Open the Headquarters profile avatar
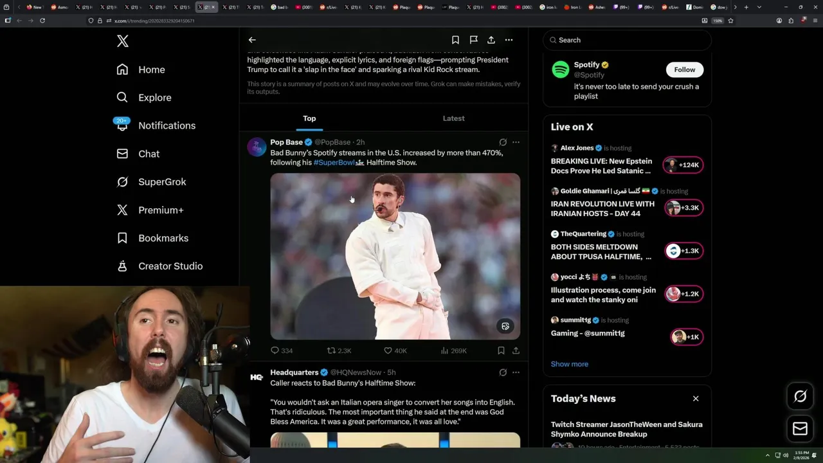The width and height of the screenshot is (823, 463). [257, 377]
